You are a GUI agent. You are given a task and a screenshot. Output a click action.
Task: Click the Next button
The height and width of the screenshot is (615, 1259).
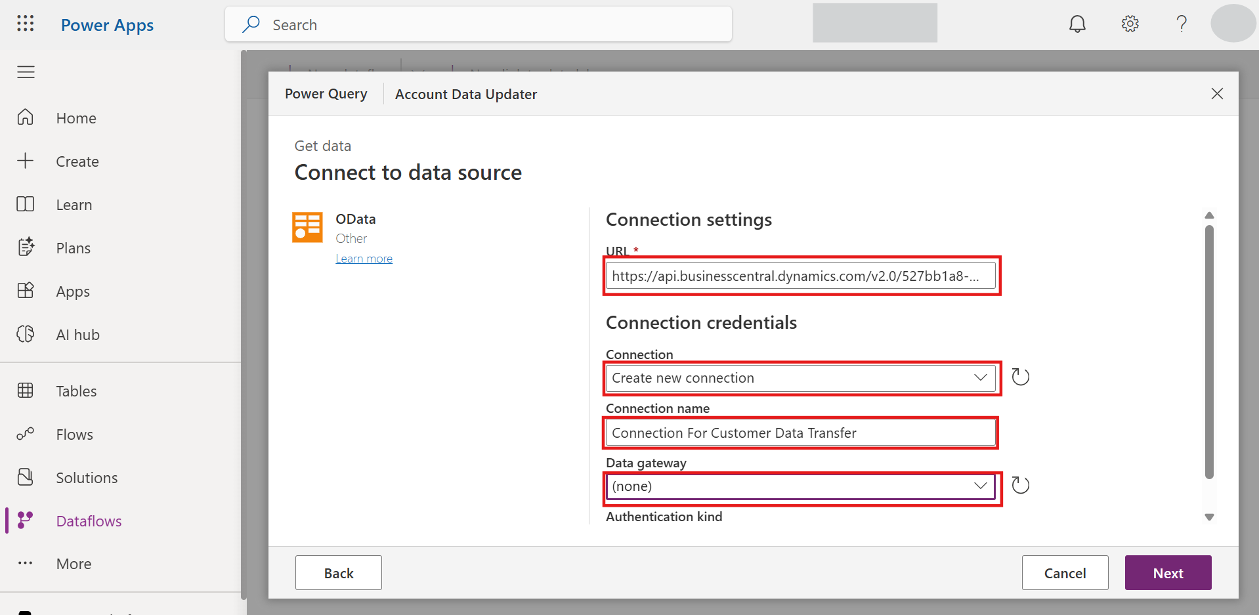click(1167, 573)
